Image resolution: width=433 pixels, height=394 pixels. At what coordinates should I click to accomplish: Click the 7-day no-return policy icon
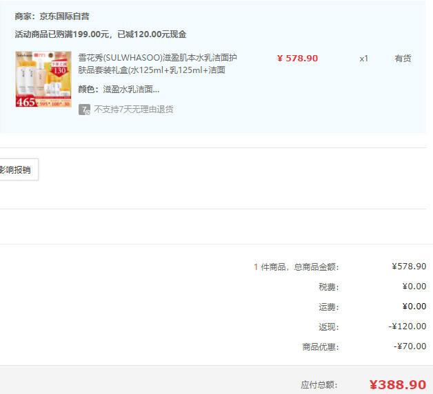pos(84,110)
